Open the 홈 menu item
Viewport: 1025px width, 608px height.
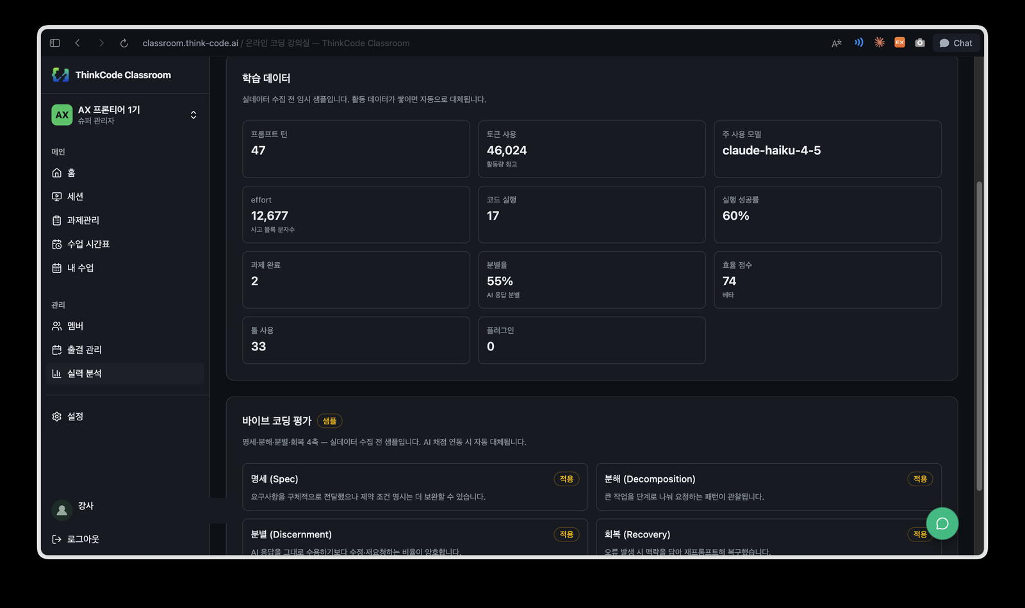pos(125,173)
